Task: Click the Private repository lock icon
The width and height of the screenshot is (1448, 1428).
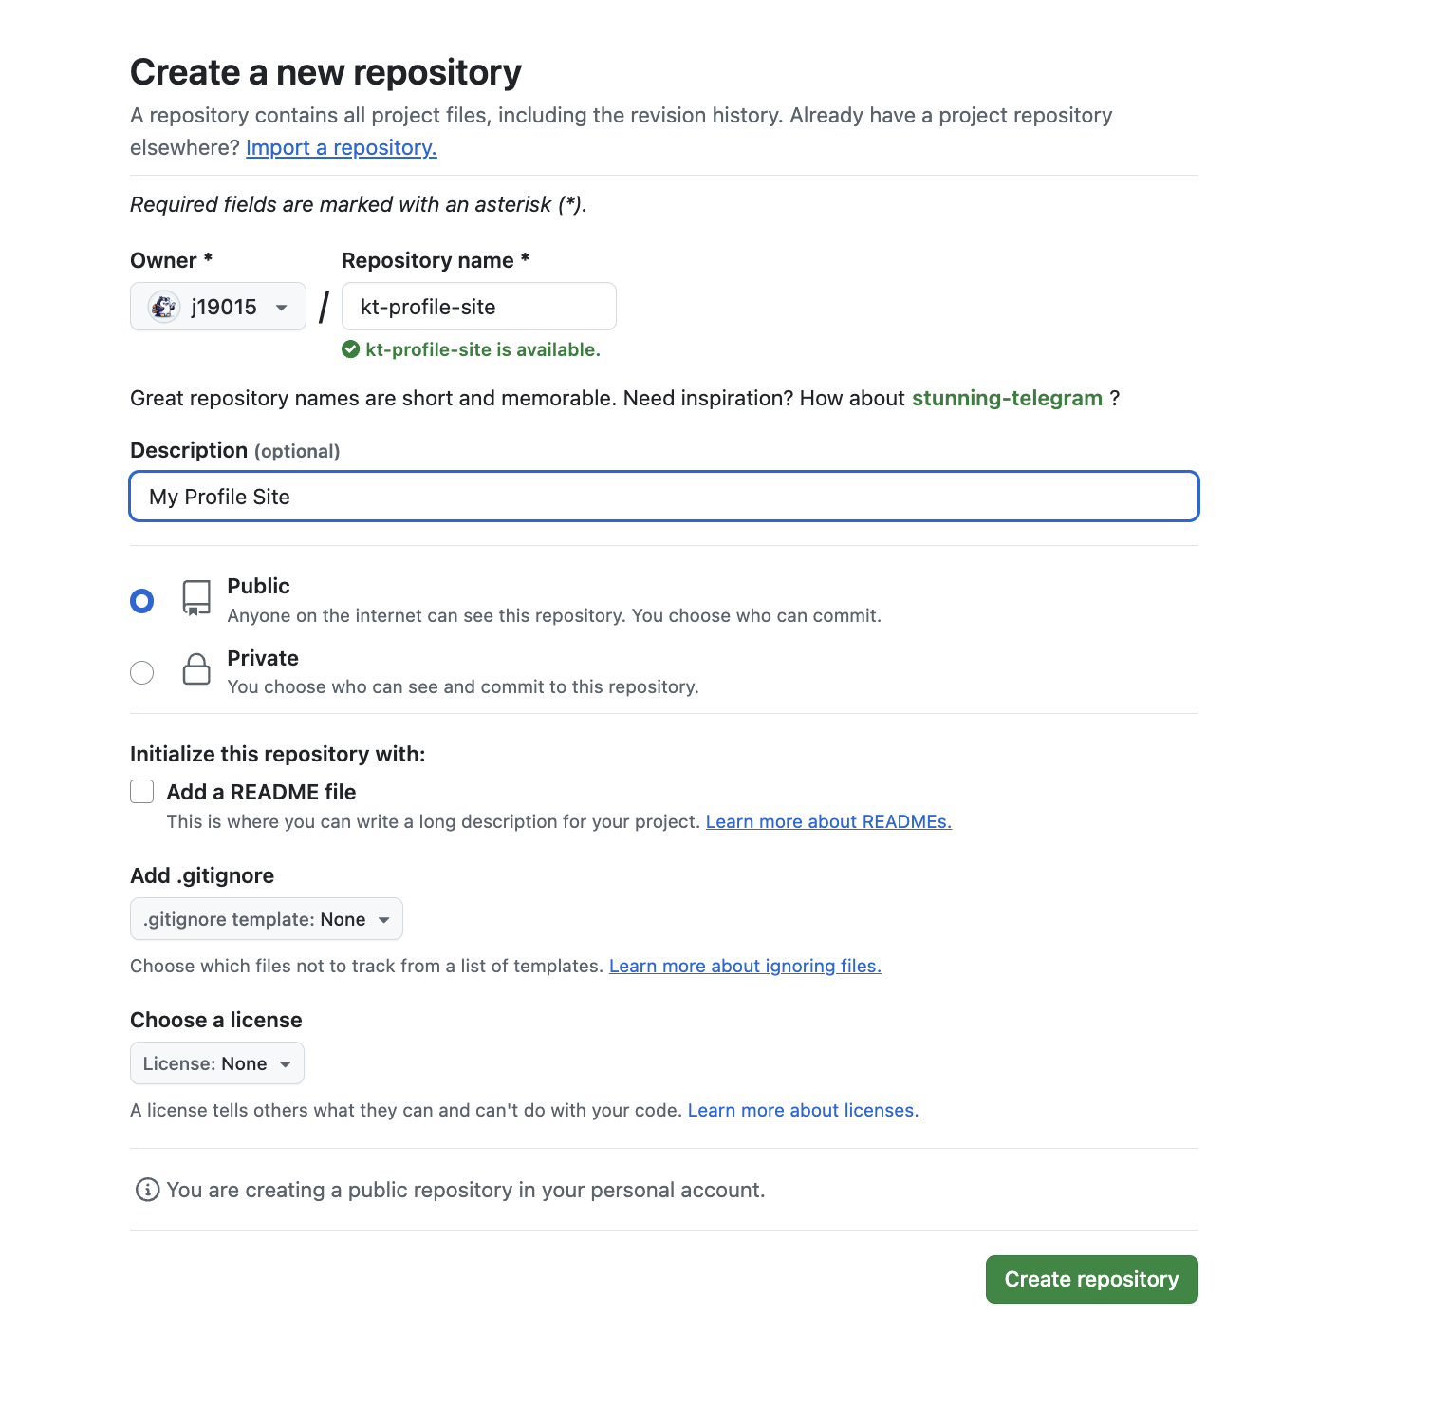Action: (x=196, y=669)
